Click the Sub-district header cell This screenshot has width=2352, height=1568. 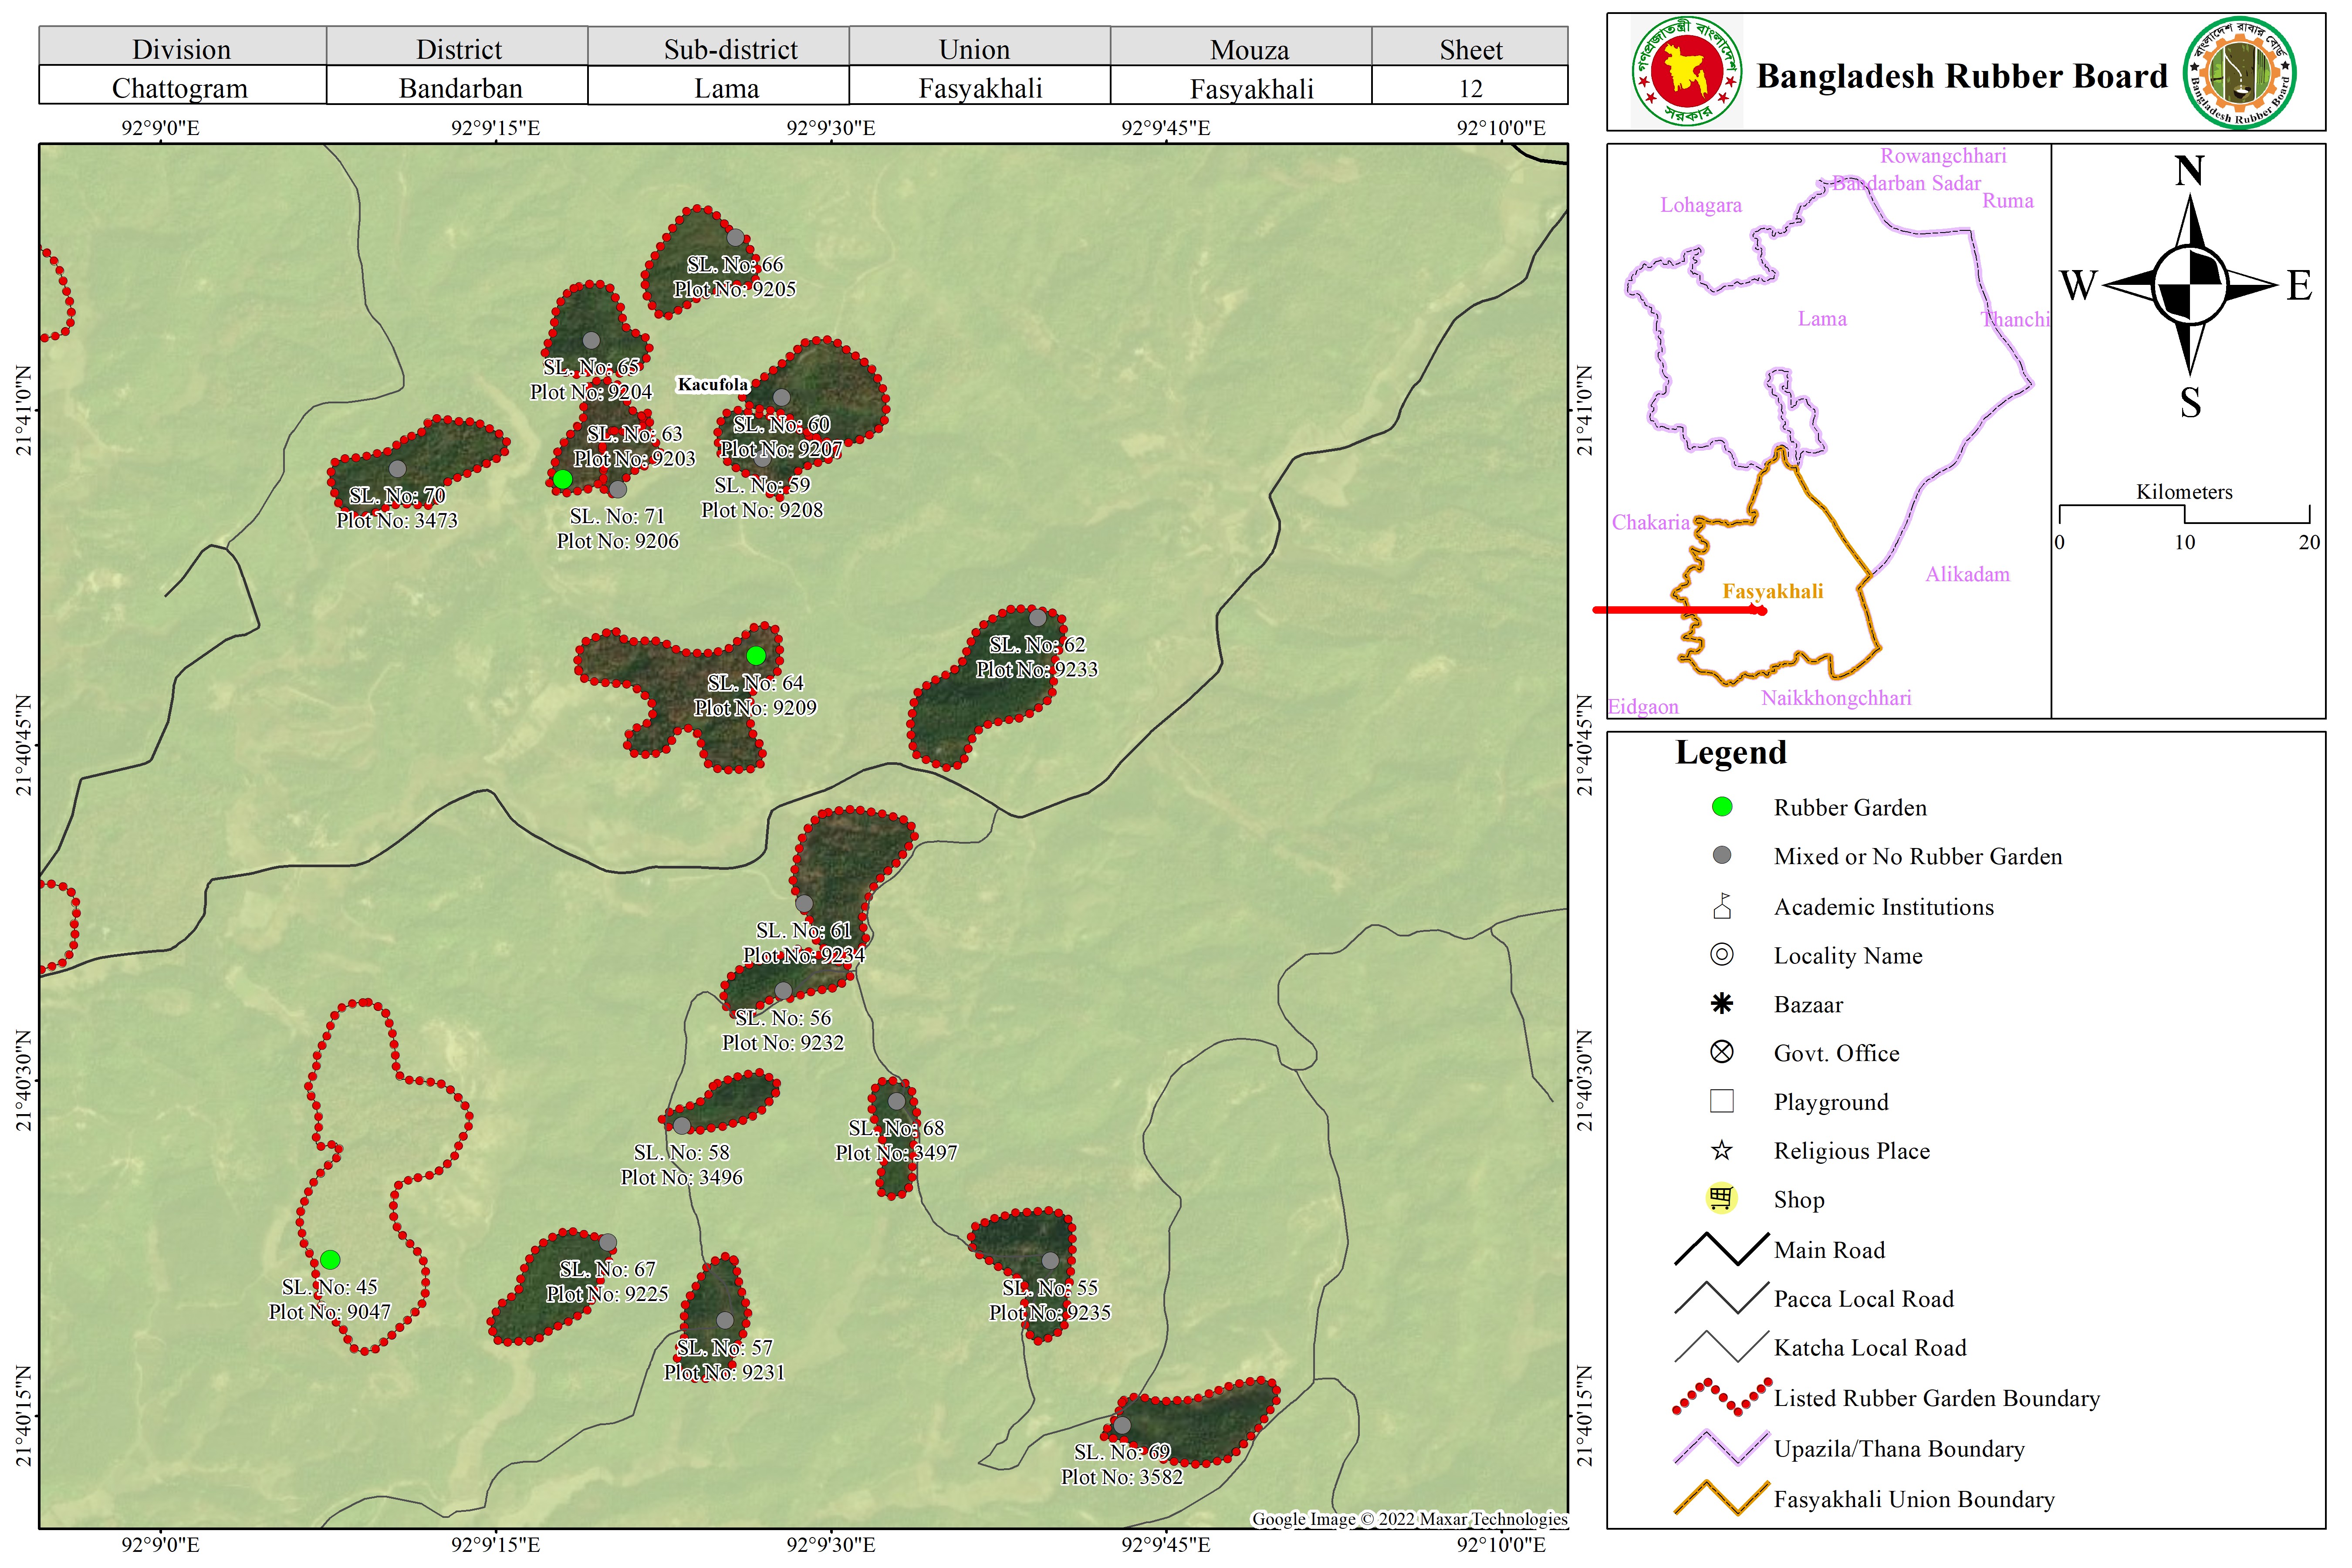tap(730, 49)
